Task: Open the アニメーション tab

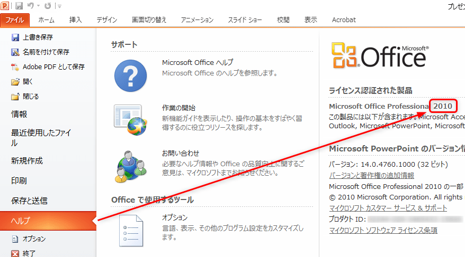Action: pyautogui.click(x=197, y=20)
